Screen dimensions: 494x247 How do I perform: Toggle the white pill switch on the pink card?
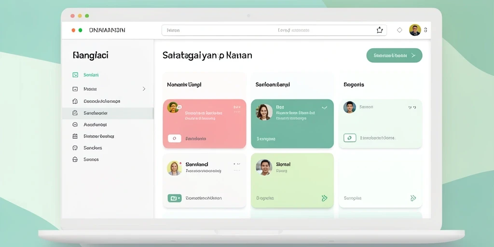(175, 138)
